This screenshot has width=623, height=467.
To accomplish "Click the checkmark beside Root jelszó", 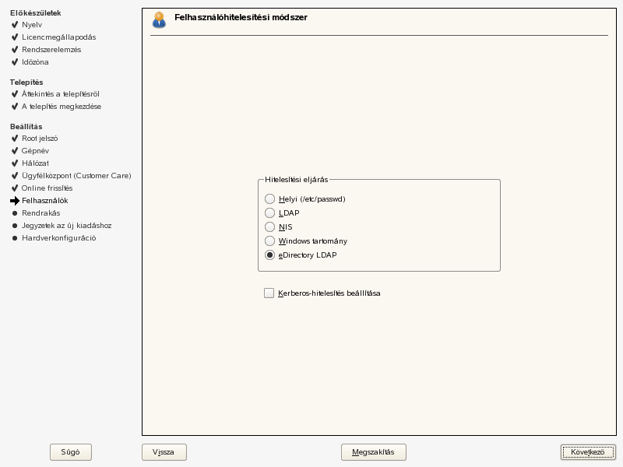I will [x=15, y=139].
